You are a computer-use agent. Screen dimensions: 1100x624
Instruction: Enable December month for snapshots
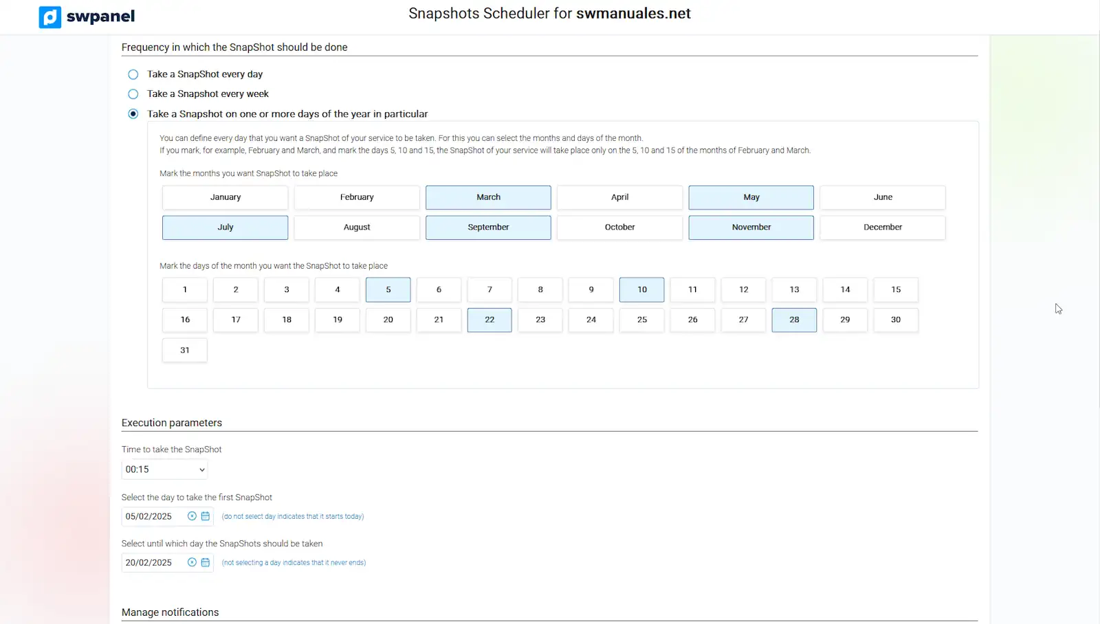point(883,227)
